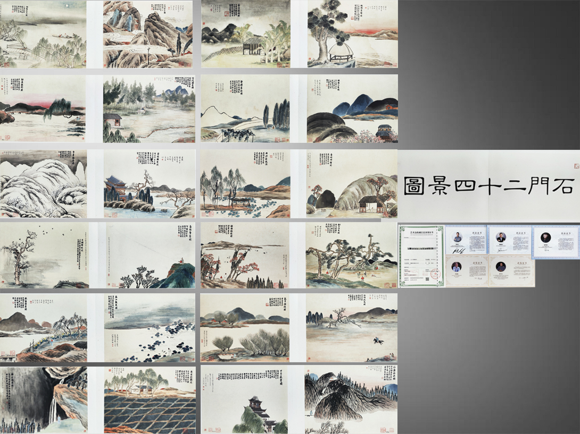
Task: Select the willow lake painting with moon and boat
Action: (x=43, y=34)
